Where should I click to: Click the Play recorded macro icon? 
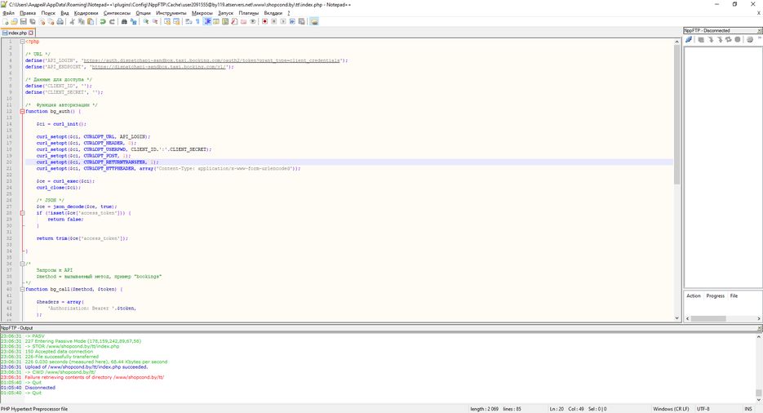283,21
